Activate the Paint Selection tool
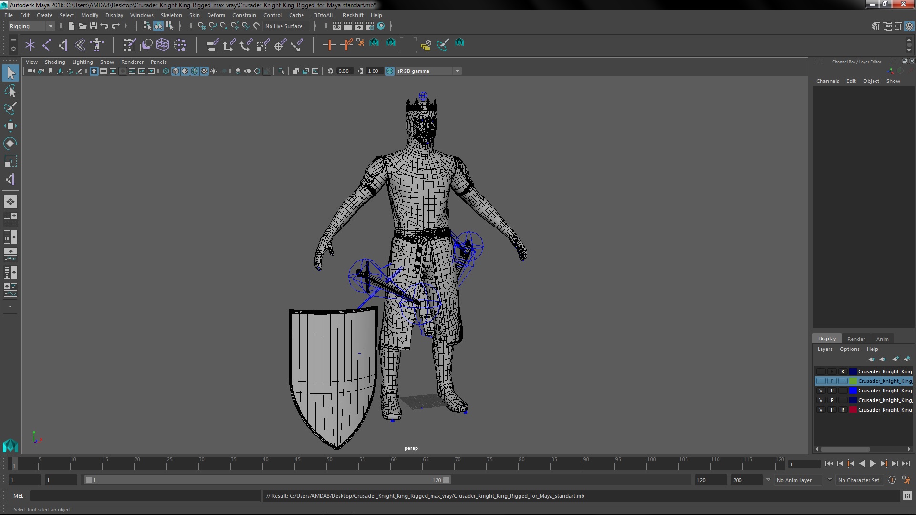 coord(10,108)
